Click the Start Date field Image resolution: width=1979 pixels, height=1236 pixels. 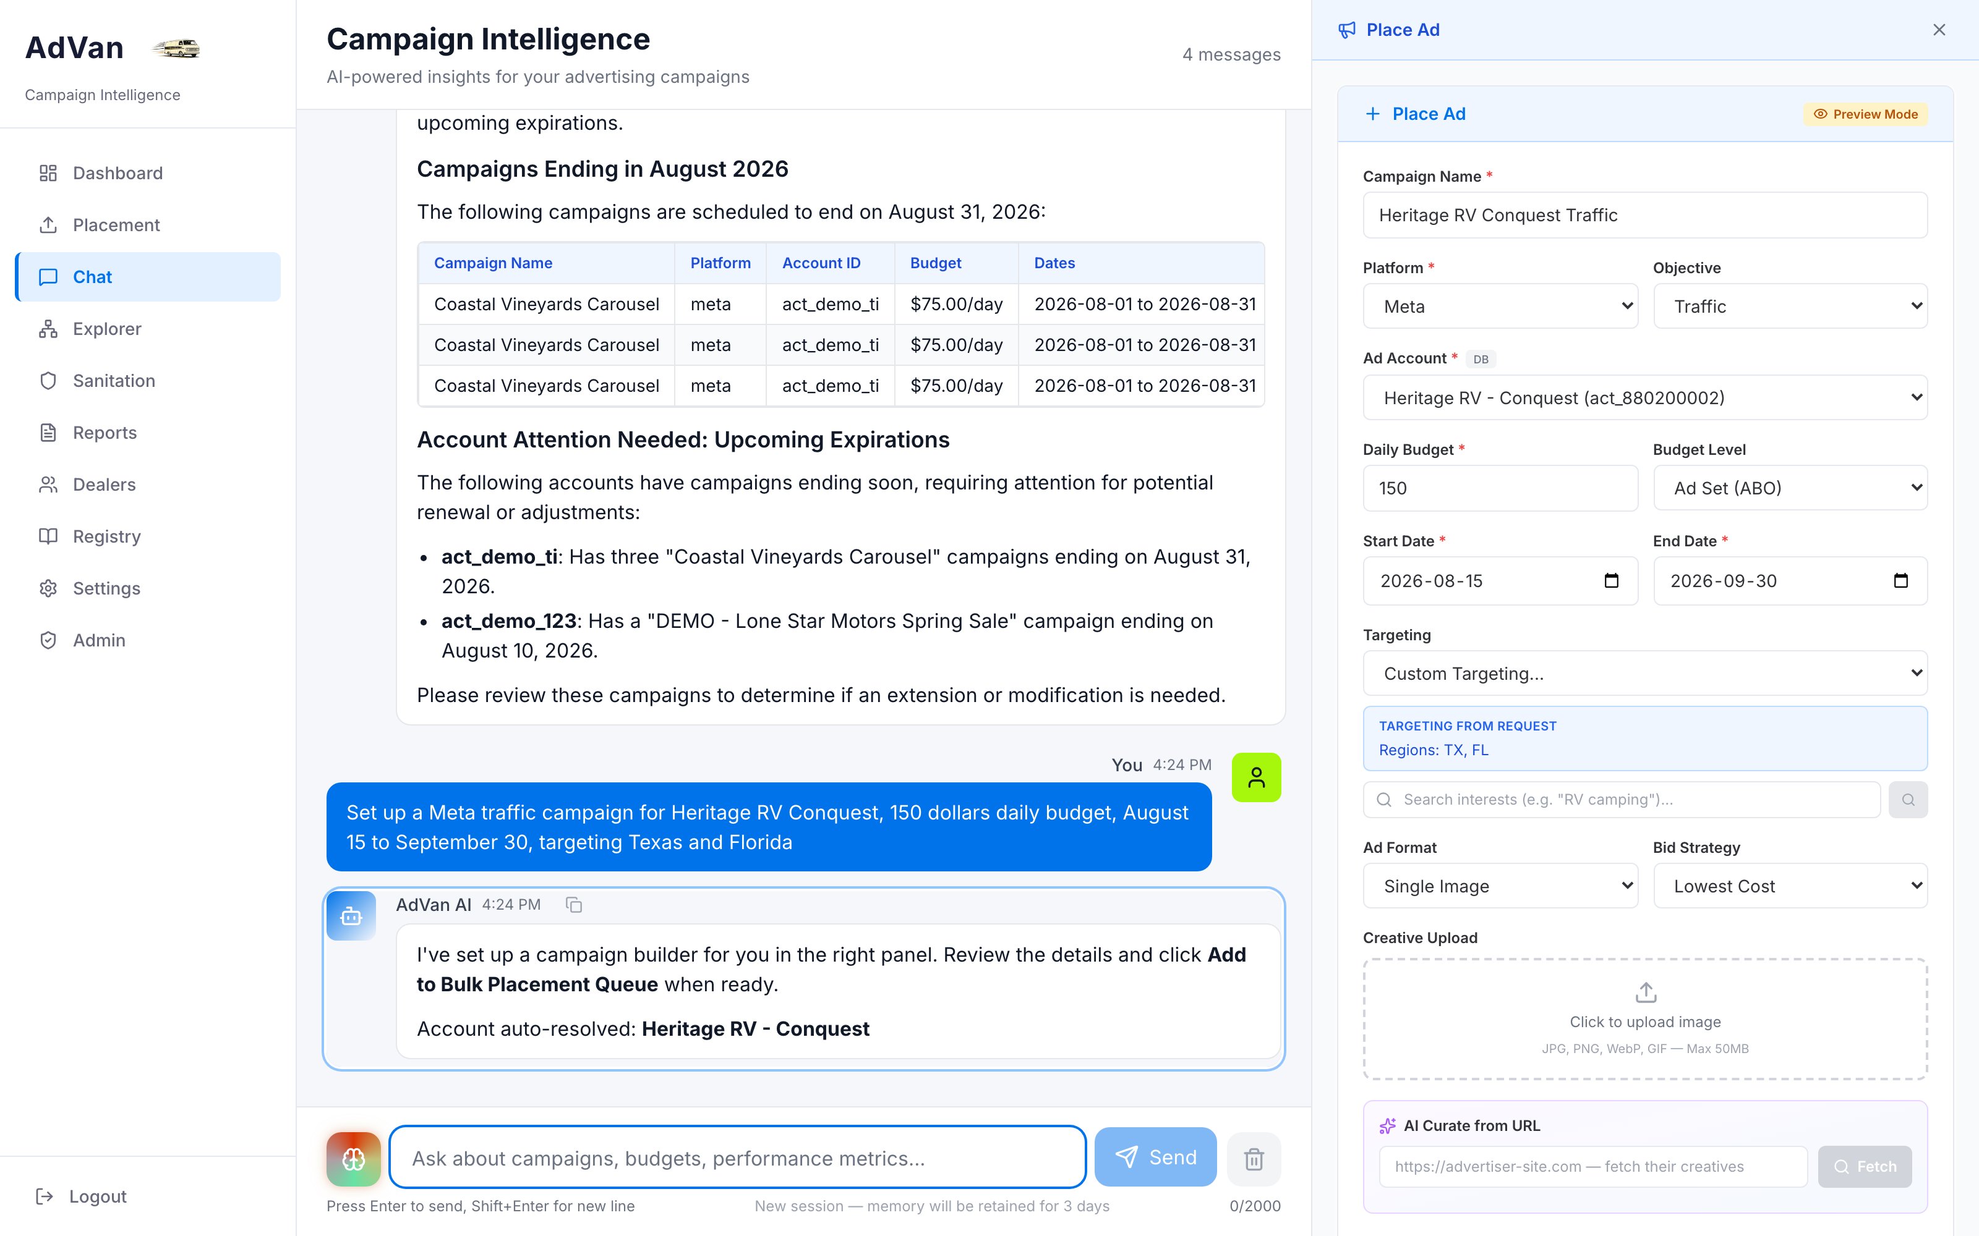point(1500,581)
